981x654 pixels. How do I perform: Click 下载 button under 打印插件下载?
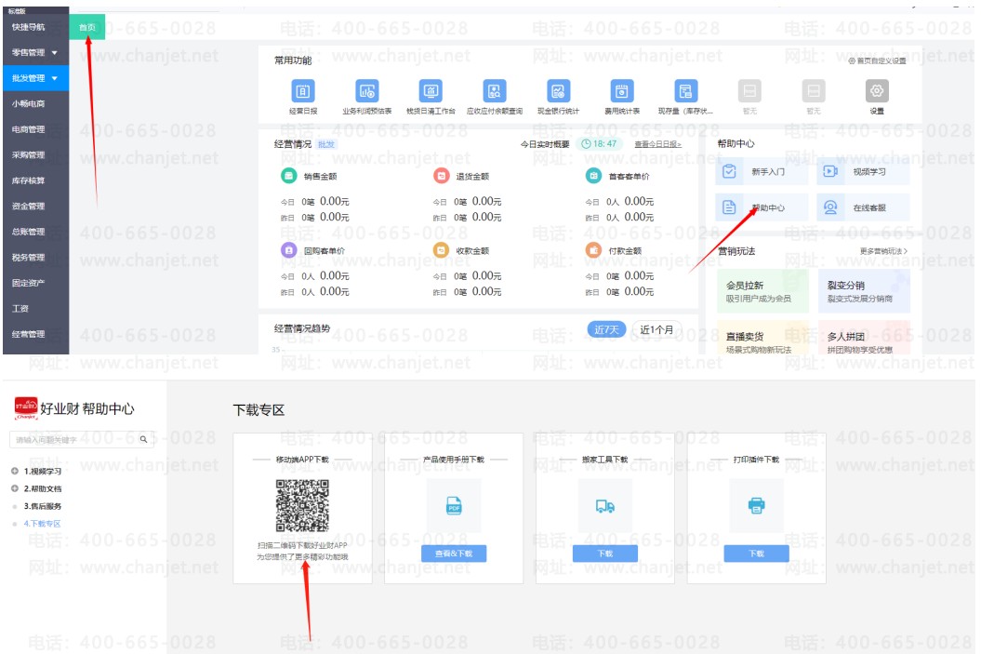[x=756, y=554]
